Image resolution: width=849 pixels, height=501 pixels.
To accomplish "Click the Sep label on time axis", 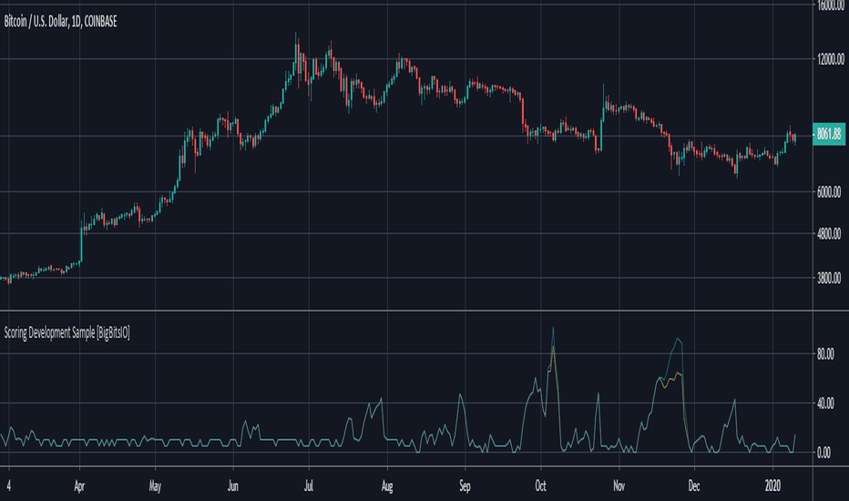I will point(465,486).
